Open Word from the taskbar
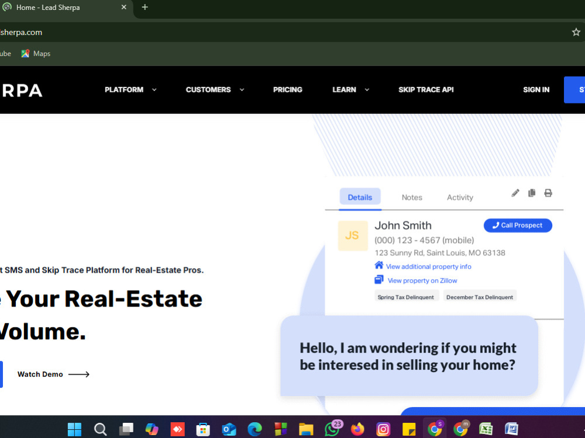The height and width of the screenshot is (438, 585). pyautogui.click(x=511, y=429)
